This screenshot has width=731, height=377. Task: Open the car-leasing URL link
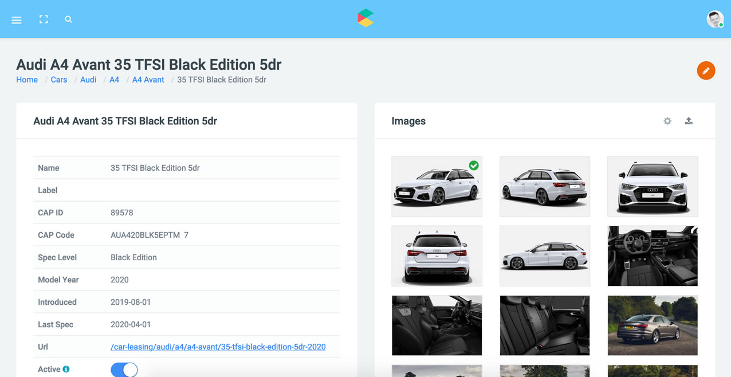tap(218, 347)
